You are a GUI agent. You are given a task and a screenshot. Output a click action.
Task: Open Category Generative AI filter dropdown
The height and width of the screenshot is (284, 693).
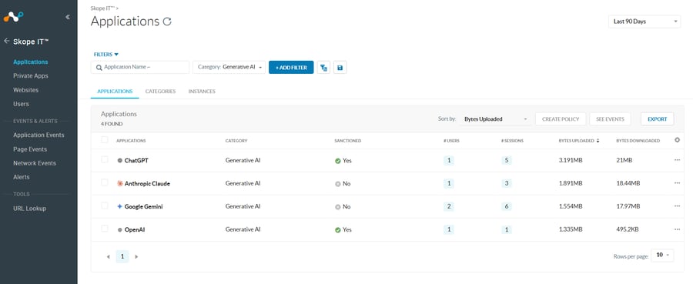click(229, 67)
